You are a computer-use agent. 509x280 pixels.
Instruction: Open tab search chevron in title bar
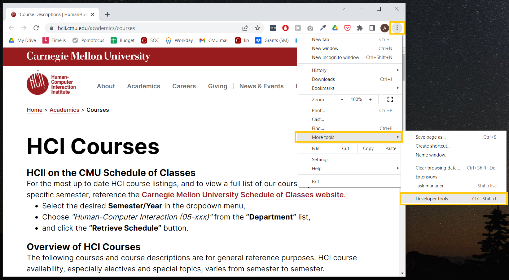coord(343,9)
